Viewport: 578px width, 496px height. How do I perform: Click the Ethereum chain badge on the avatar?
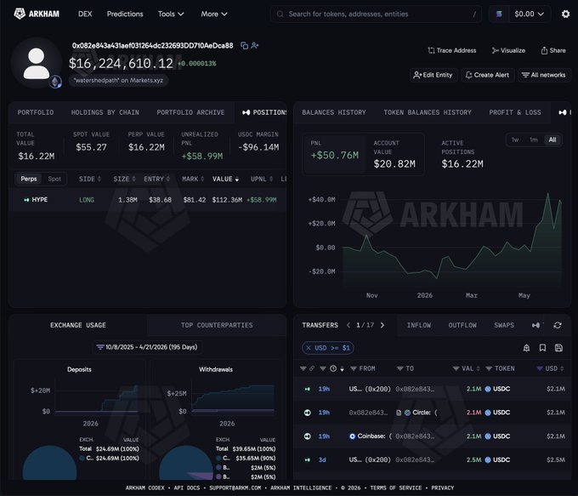55,82
